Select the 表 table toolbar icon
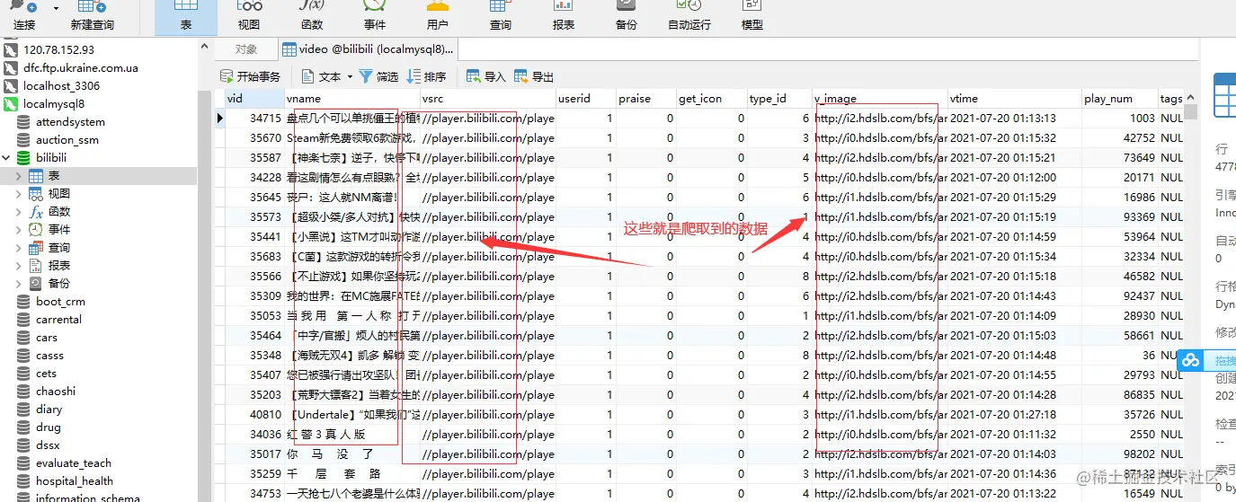 pos(186,16)
